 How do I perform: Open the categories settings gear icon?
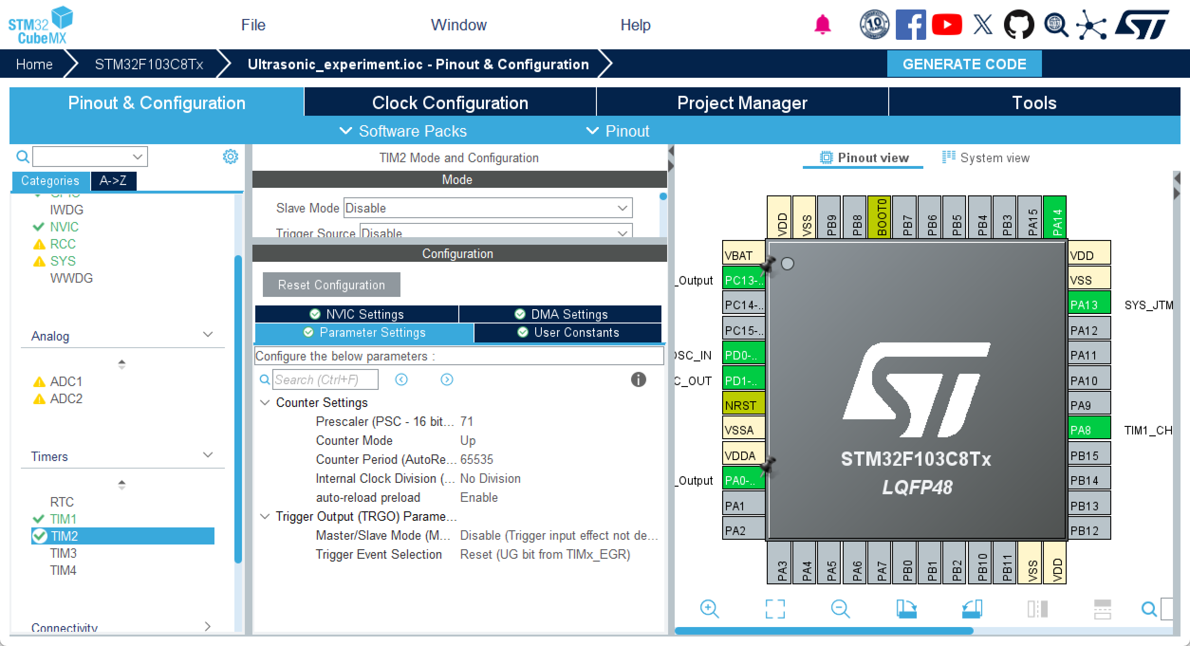tap(231, 157)
